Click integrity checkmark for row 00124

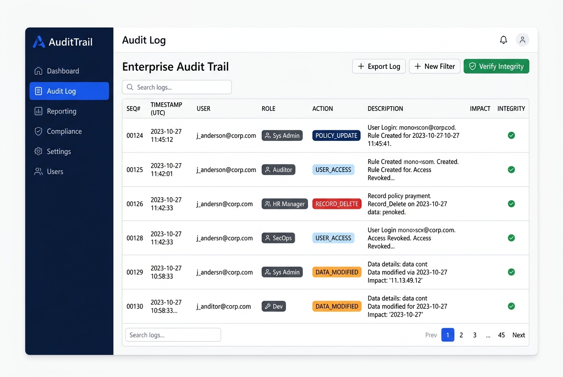pyautogui.click(x=511, y=135)
